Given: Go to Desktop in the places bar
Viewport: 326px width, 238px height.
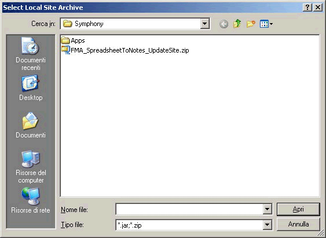Looking at the screenshot, I should pyautogui.click(x=31, y=88).
